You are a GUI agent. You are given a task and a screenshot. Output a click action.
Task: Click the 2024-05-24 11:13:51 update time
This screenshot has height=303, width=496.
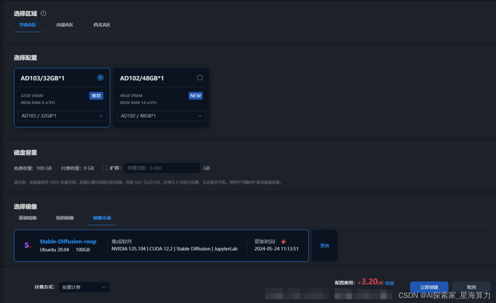pyautogui.click(x=276, y=249)
